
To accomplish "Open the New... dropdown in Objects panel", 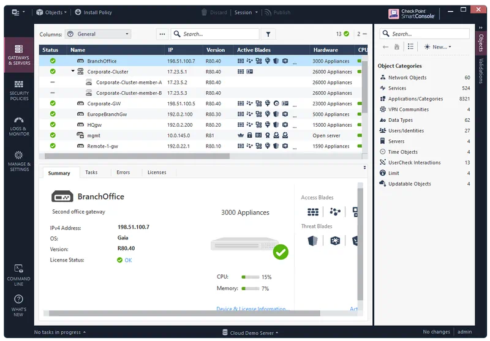I will click(x=437, y=47).
